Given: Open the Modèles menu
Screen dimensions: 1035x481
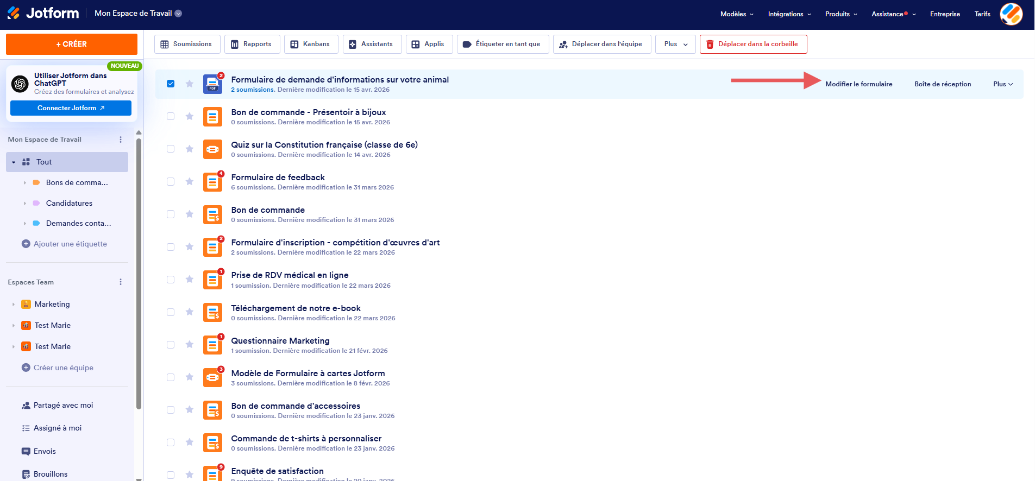Looking at the screenshot, I should click(737, 14).
